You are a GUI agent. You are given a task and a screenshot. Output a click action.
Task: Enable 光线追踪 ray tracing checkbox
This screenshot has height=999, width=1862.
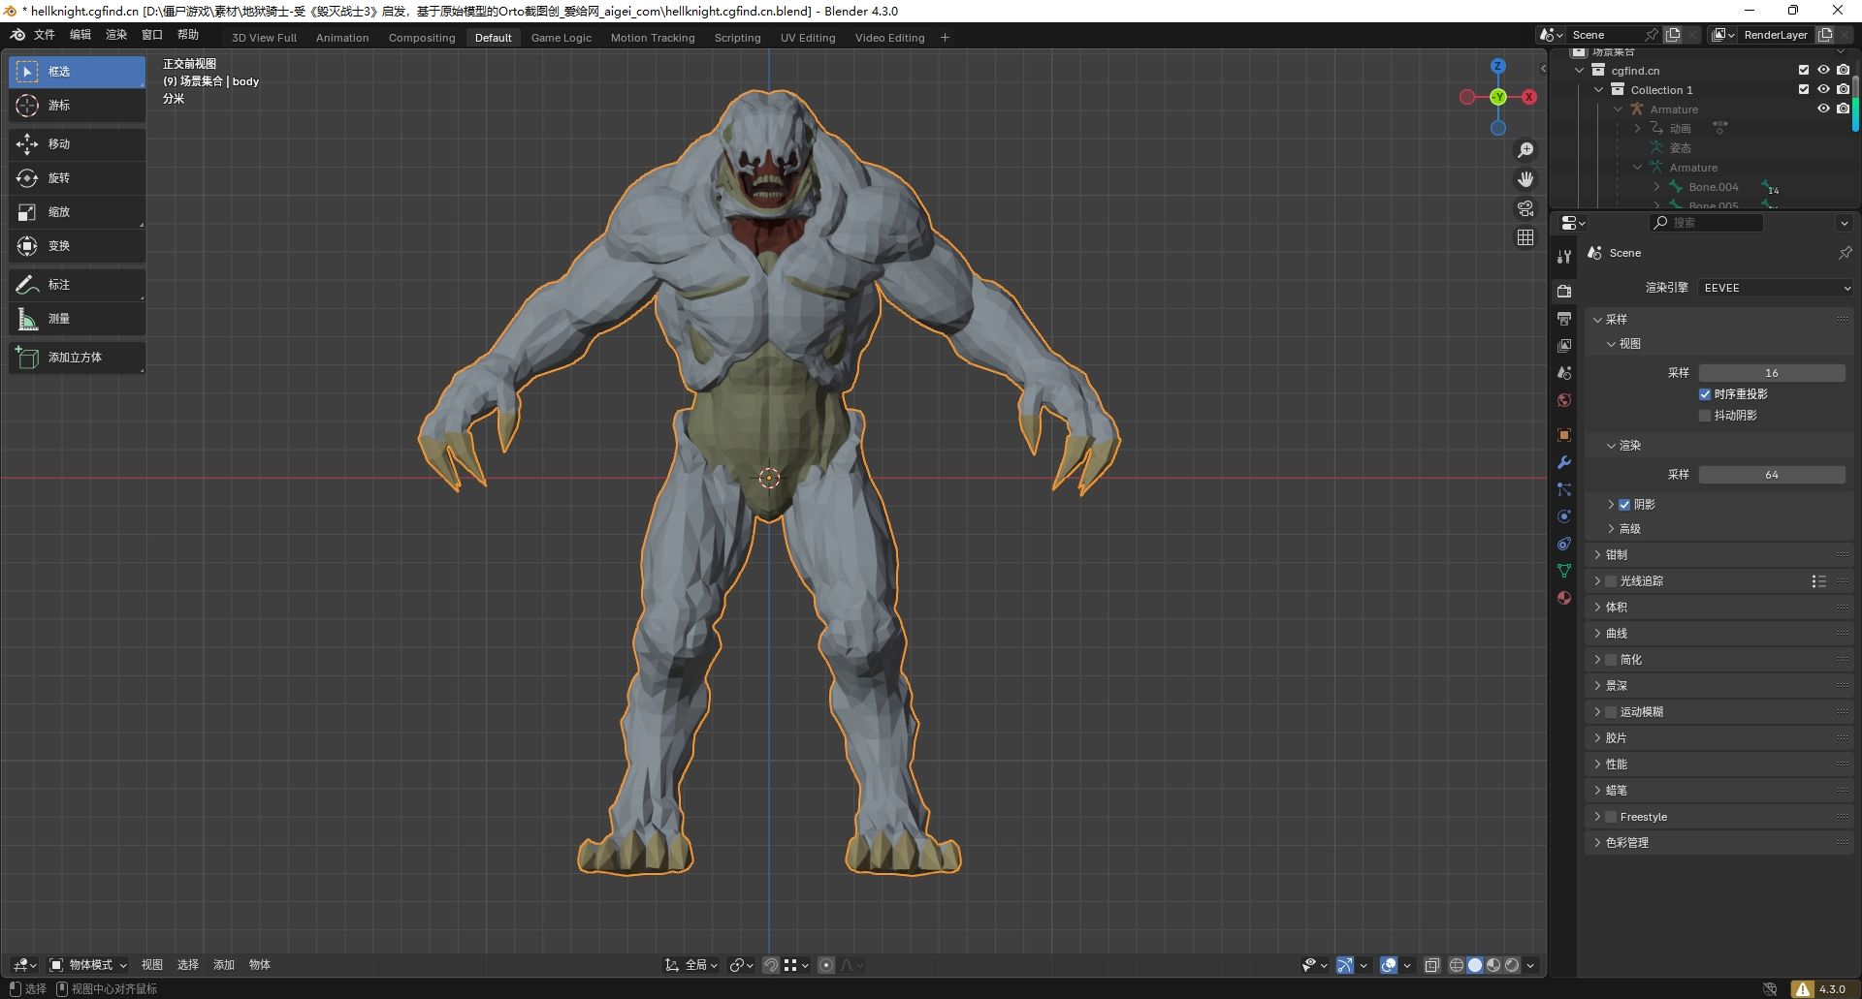pos(1611,581)
